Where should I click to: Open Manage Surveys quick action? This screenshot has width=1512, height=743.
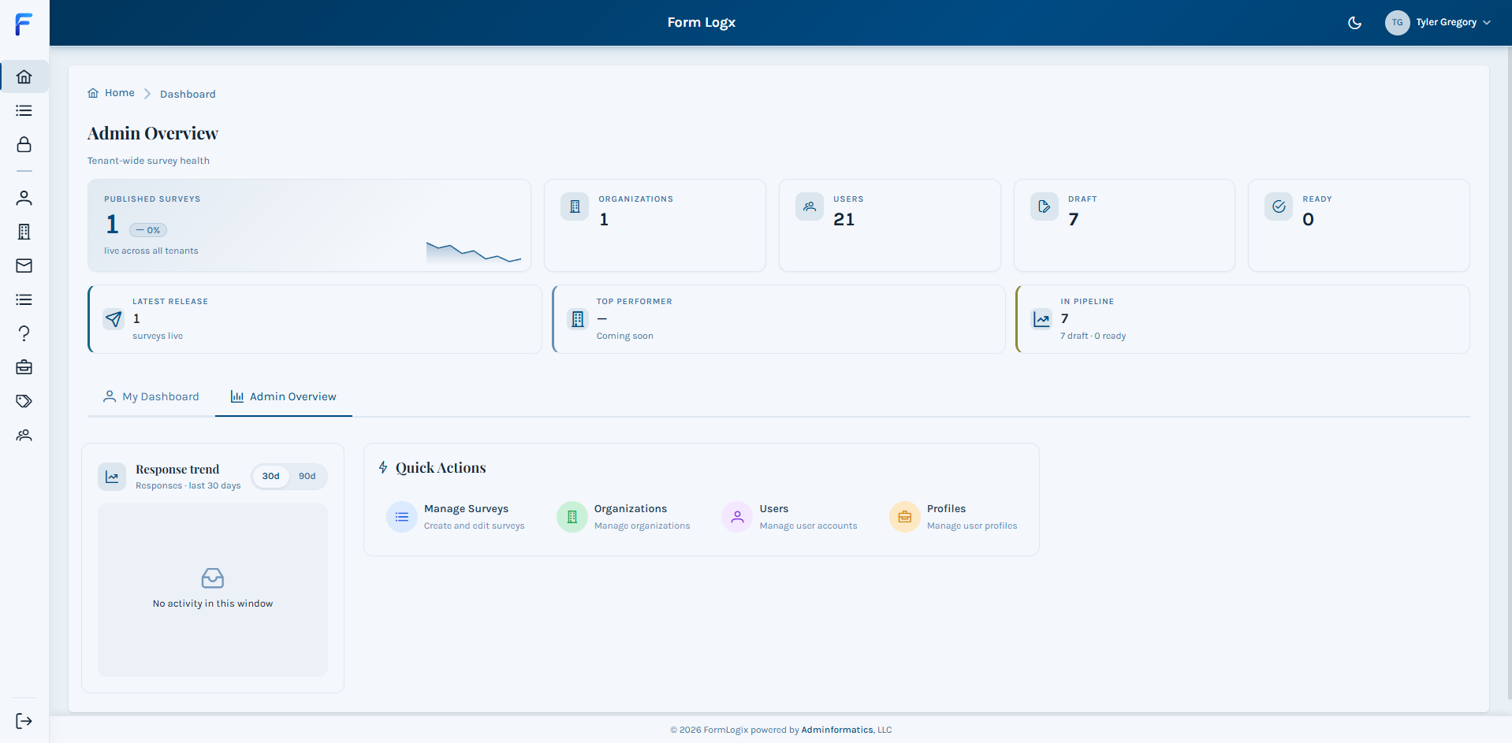coord(456,517)
